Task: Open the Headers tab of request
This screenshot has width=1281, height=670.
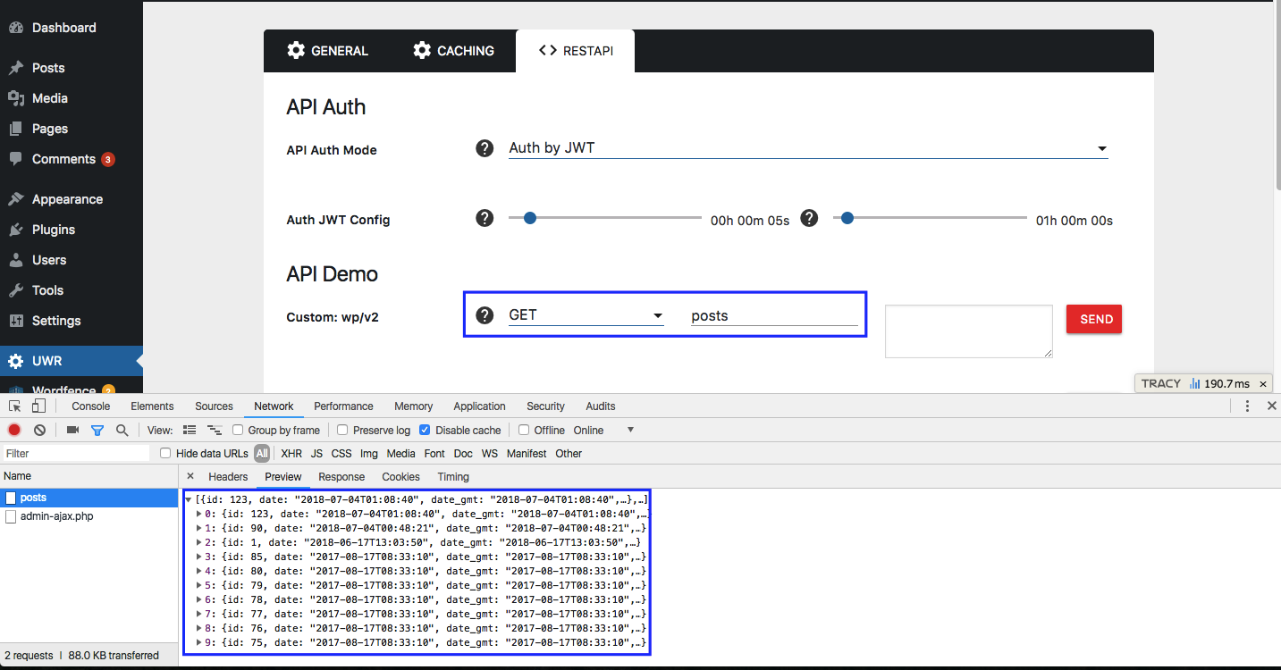Action: [228, 476]
